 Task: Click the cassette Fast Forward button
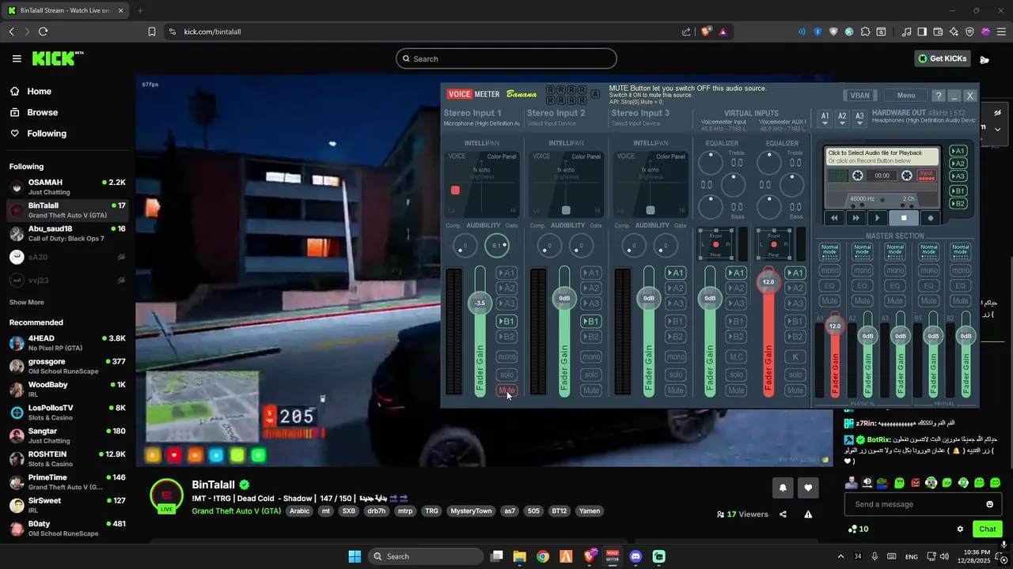855,218
